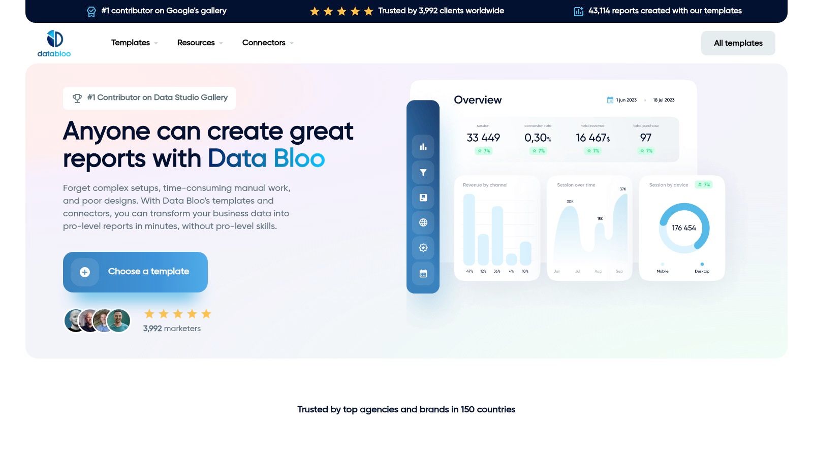The height and width of the screenshot is (457, 813).
Task: Click the 7% badge in Session by device card
Action: [x=704, y=185]
